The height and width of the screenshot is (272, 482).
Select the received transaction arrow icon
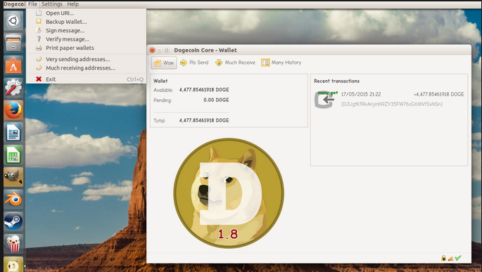pyautogui.click(x=326, y=100)
